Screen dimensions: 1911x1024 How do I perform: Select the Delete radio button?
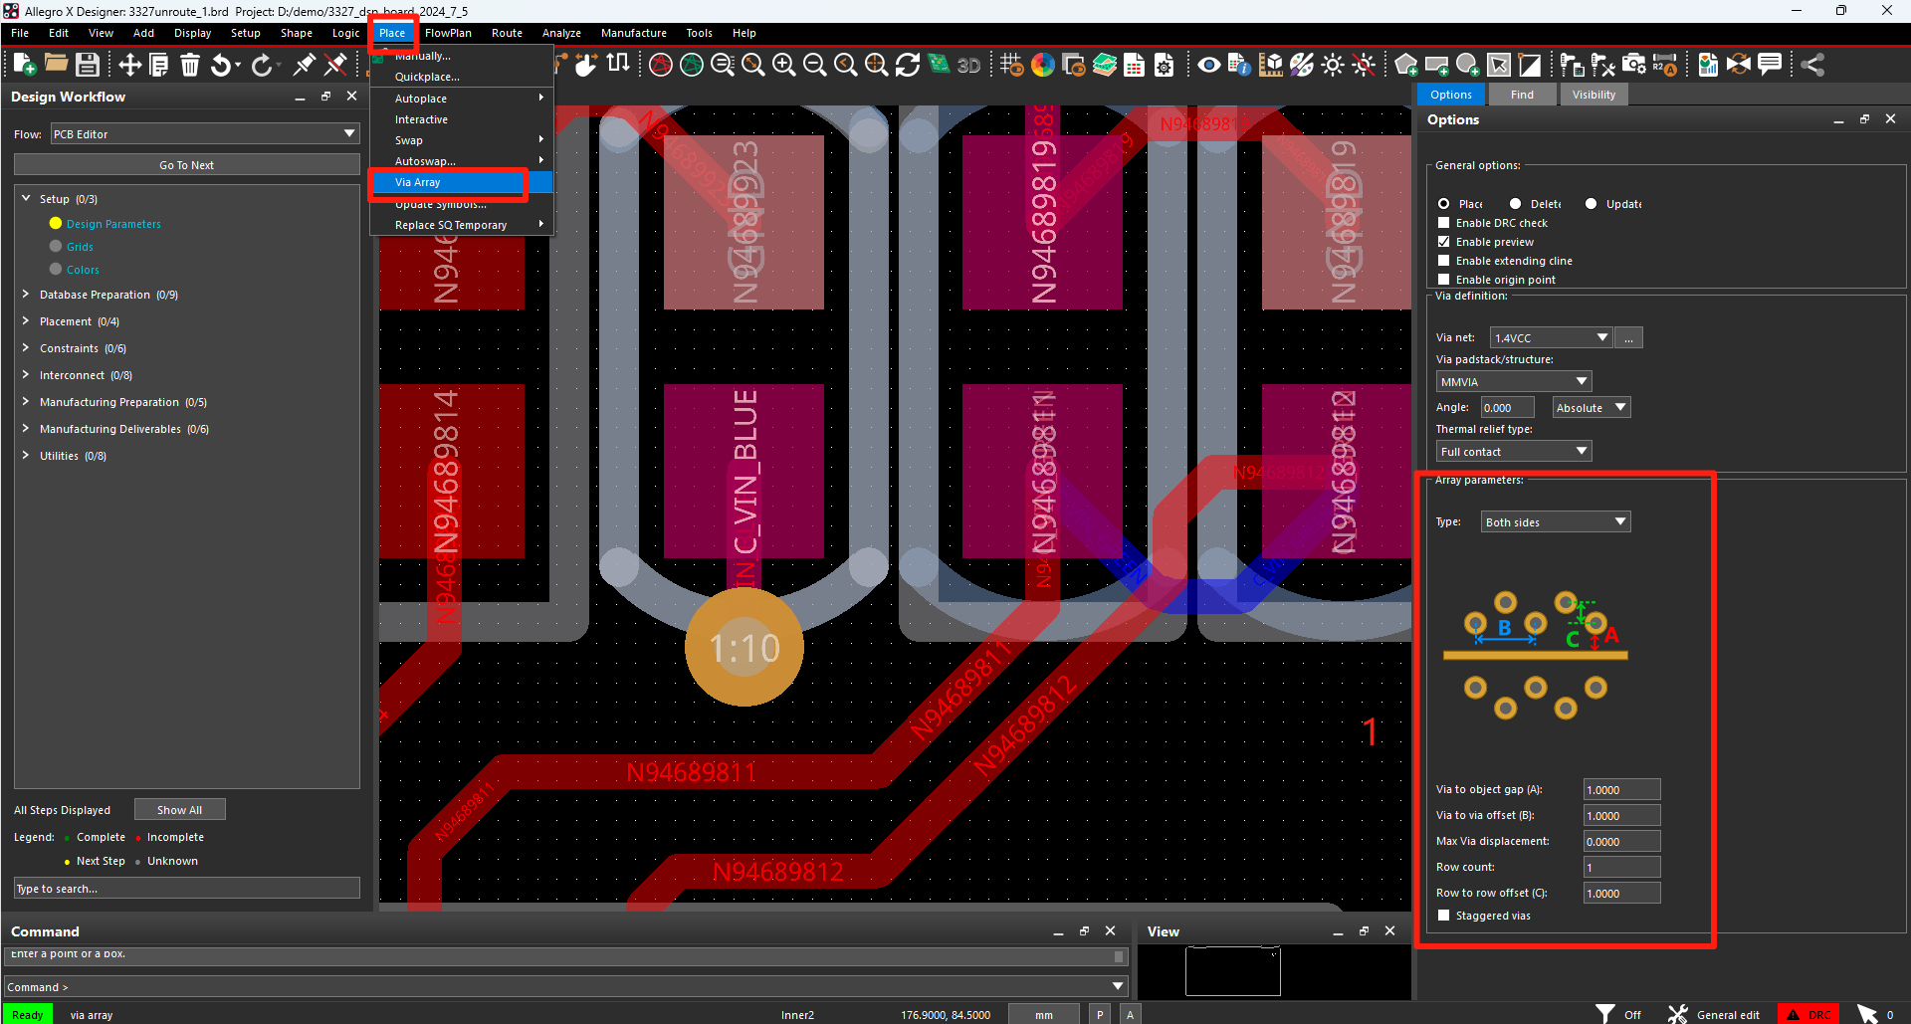pos(1515,204)
